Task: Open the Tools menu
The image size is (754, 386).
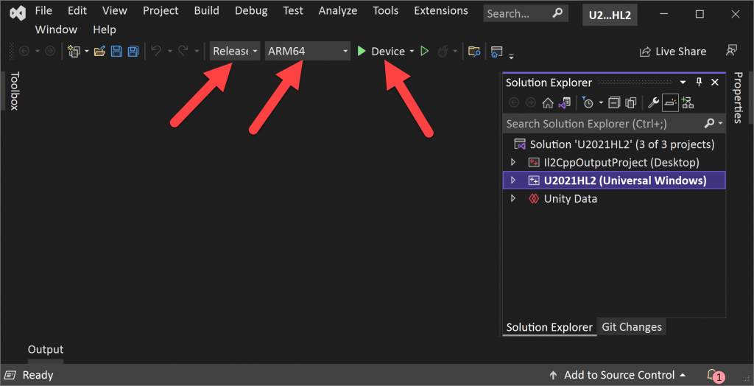Action: click(385, 10)
